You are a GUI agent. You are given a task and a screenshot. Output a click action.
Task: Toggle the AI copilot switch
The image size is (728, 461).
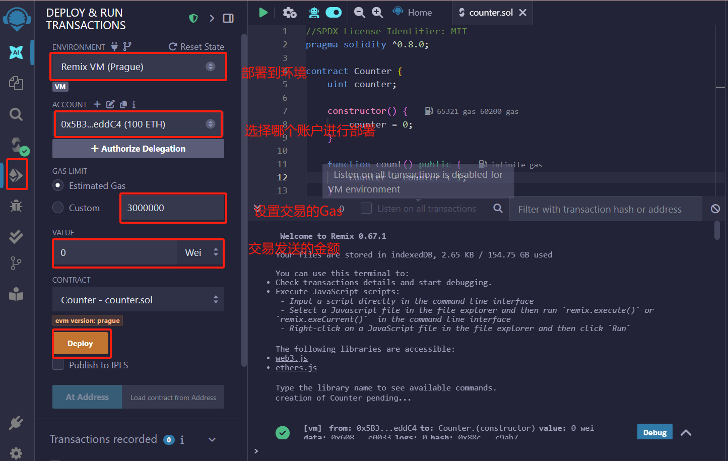[334, 12]
